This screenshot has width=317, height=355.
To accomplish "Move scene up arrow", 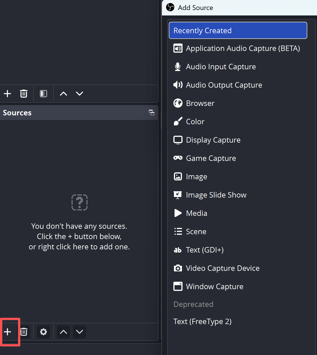I will point(64,94).
